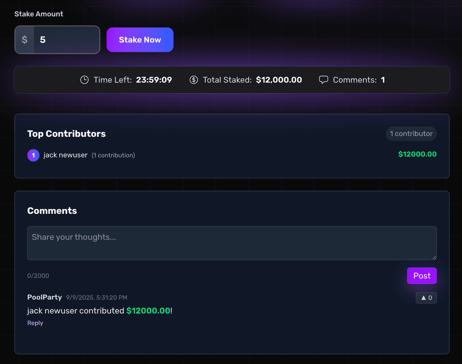This screenshot has width=462, height=364.
Task: Select the jack newuser contributor name
Action: click(65, 155)
